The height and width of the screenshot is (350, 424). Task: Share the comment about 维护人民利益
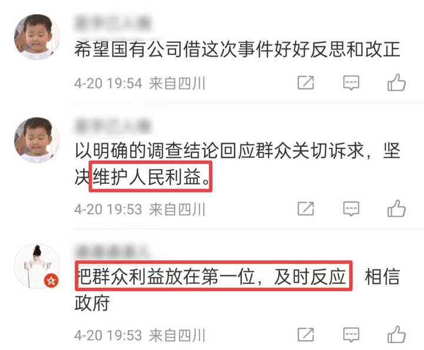(x=306, y=209)
